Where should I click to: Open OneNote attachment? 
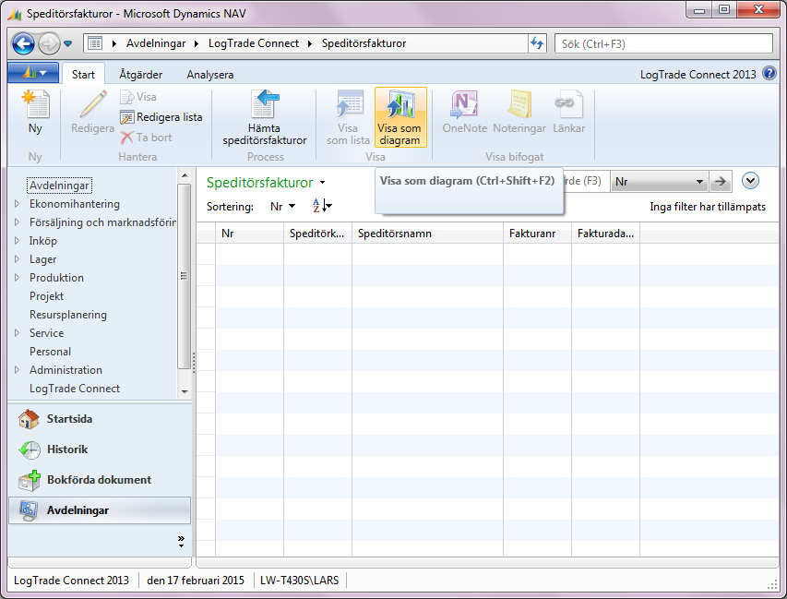point(464,112)
